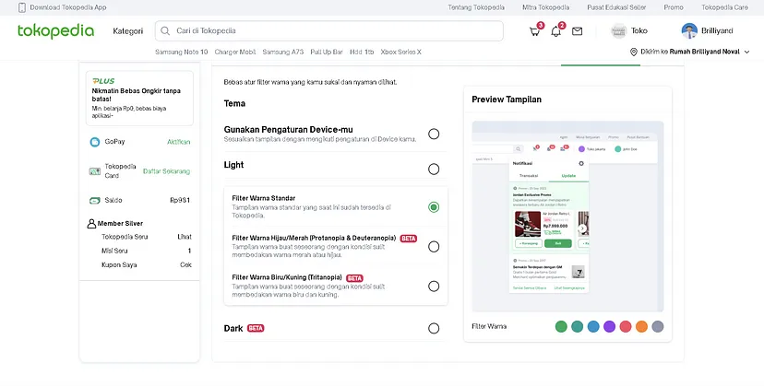Pick the teal filter color swatch
The height and width of the screenshot is (386, 764).
tap(578, 327)
